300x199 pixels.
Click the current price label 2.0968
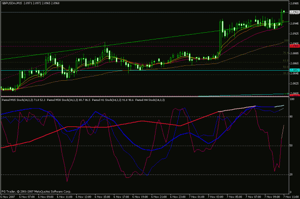(294, 12)
